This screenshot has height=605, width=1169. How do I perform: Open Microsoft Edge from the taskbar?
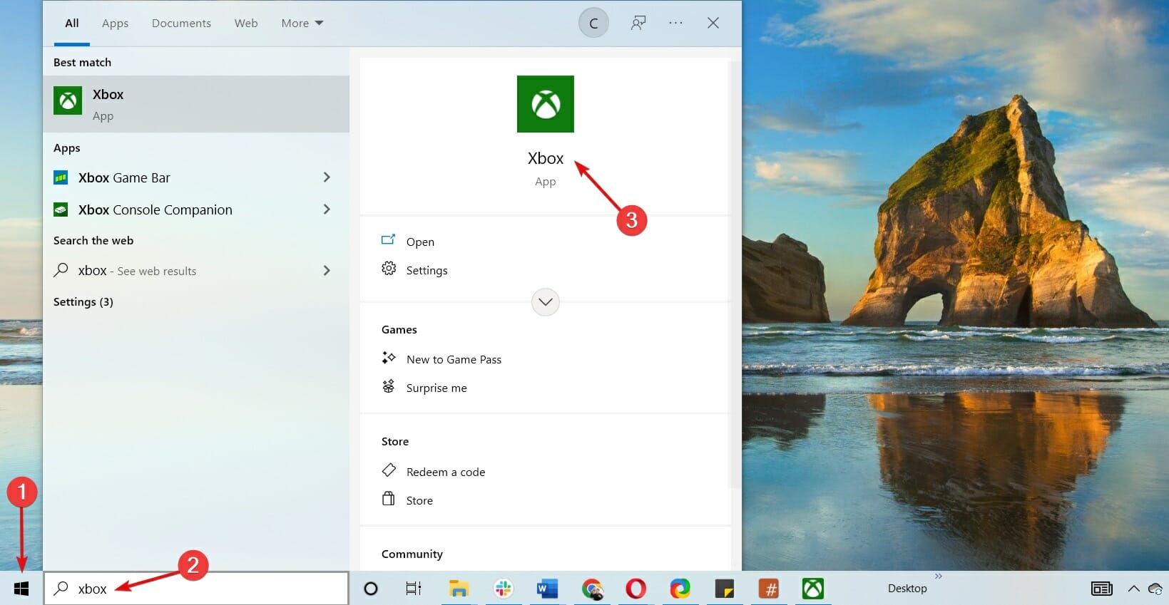(x=680, y=589)
